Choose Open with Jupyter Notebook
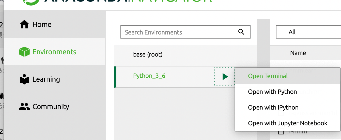This screenshot has height=140, width=341. pos(288,123)
